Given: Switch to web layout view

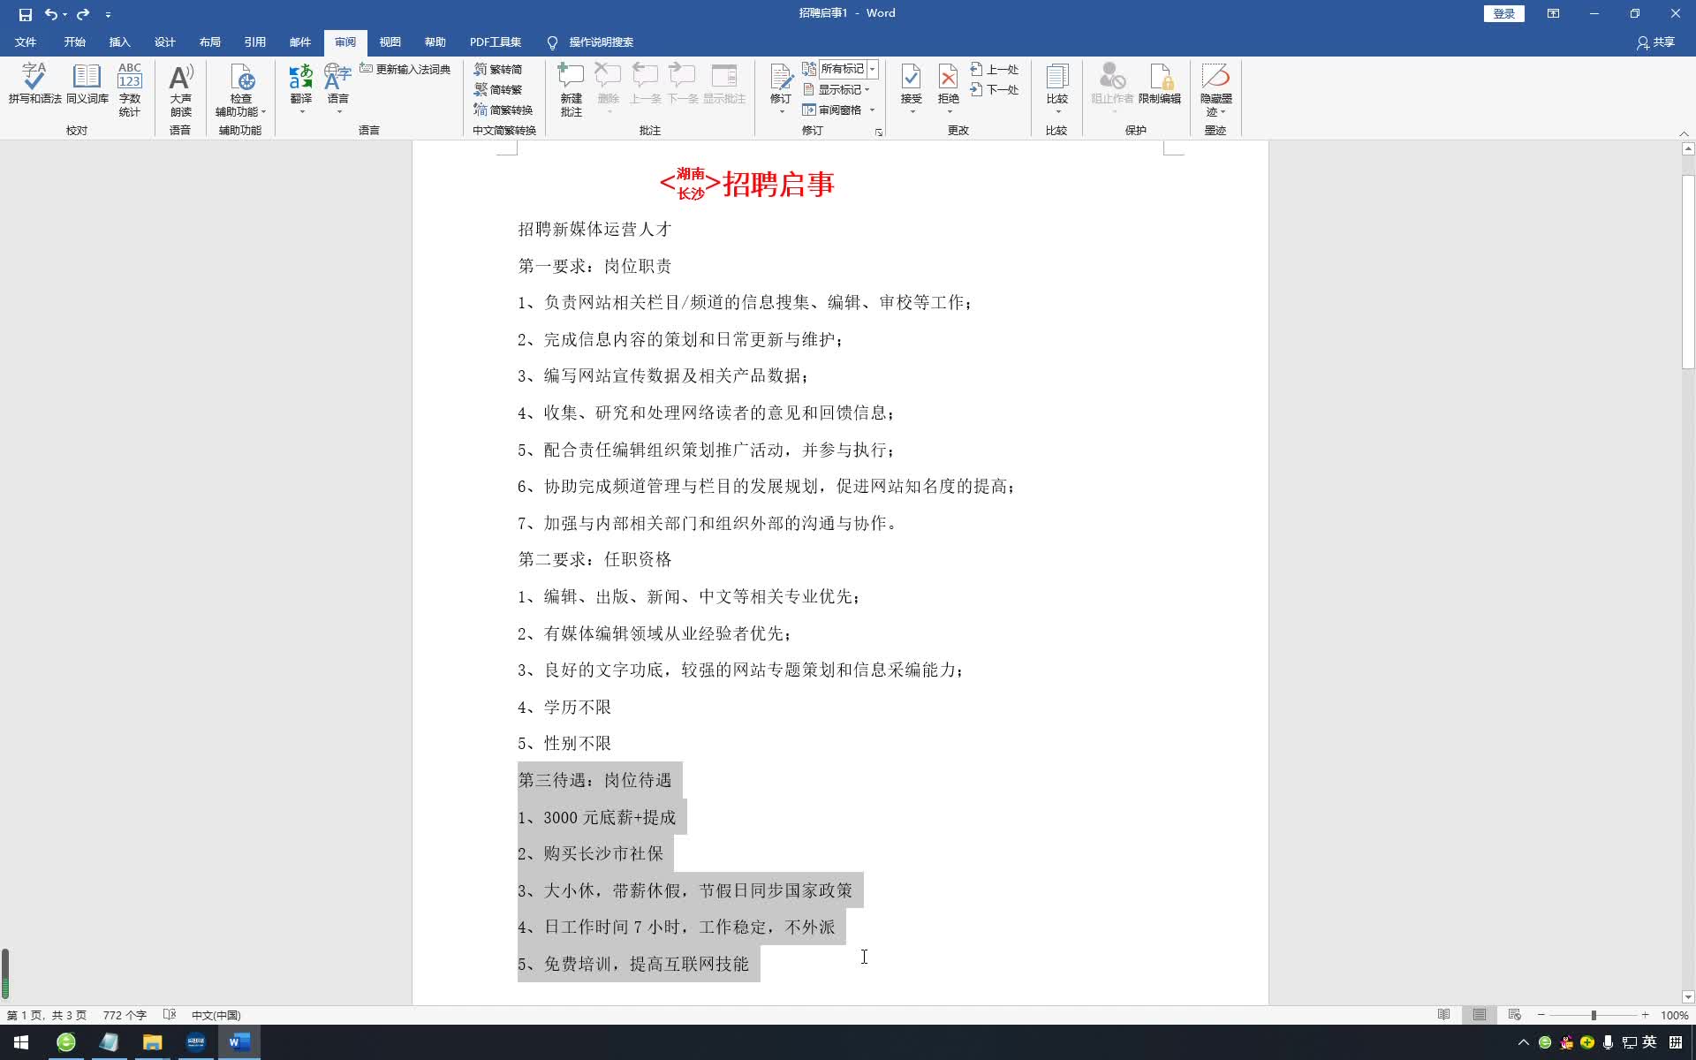Looking at the screenshot, I should coord(1514,1015).
